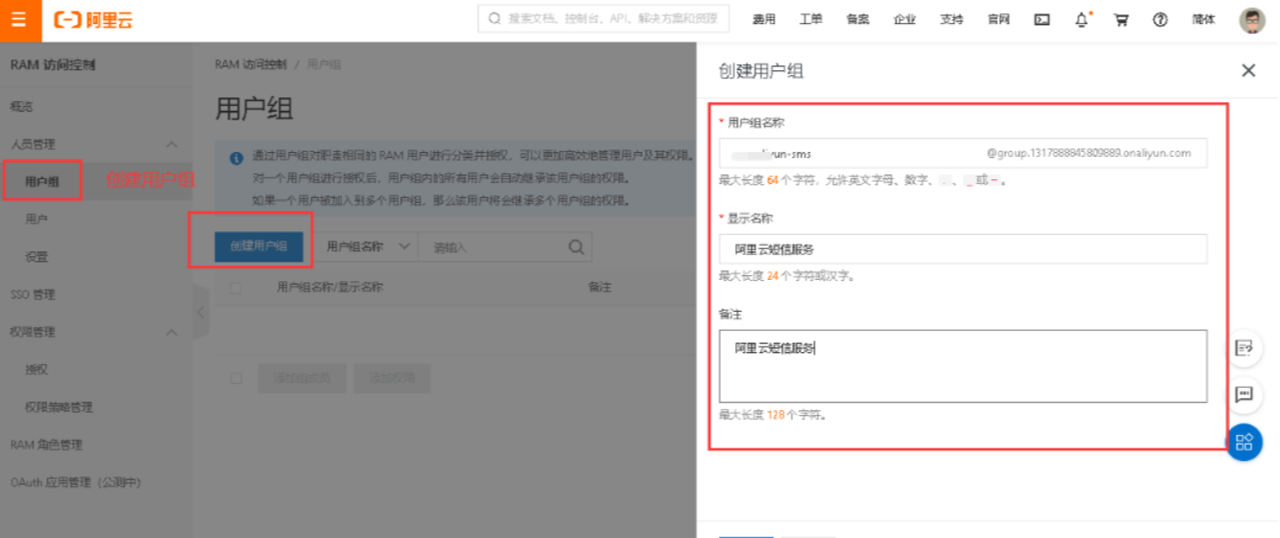
Task: Click the 备注 column header in table
Action: point(600,287)
